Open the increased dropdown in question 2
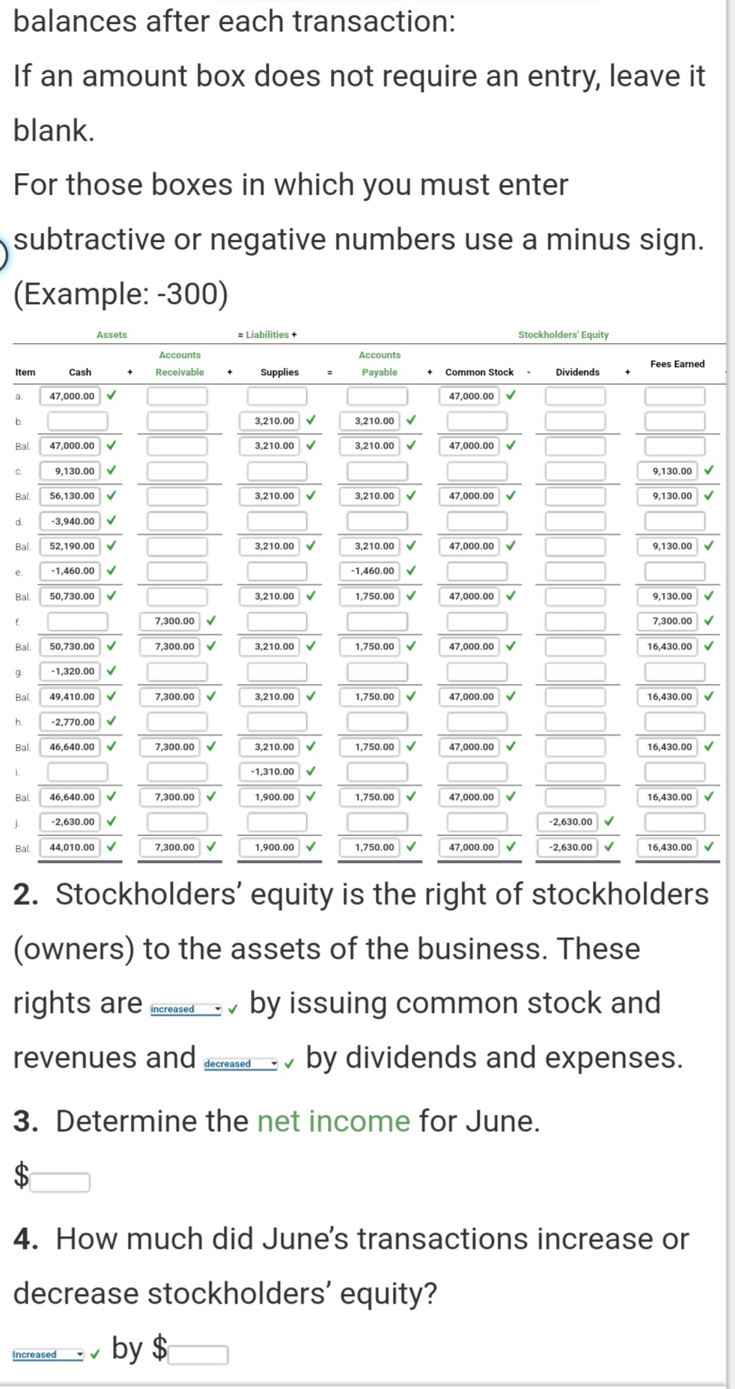This screenshot has height=1389, width=735. pyautogui.click(x=187, y=1008)
